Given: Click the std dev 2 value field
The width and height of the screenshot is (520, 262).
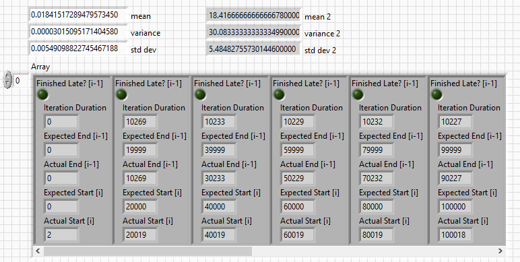Looking at the screenshot, I should pos(254,49).
